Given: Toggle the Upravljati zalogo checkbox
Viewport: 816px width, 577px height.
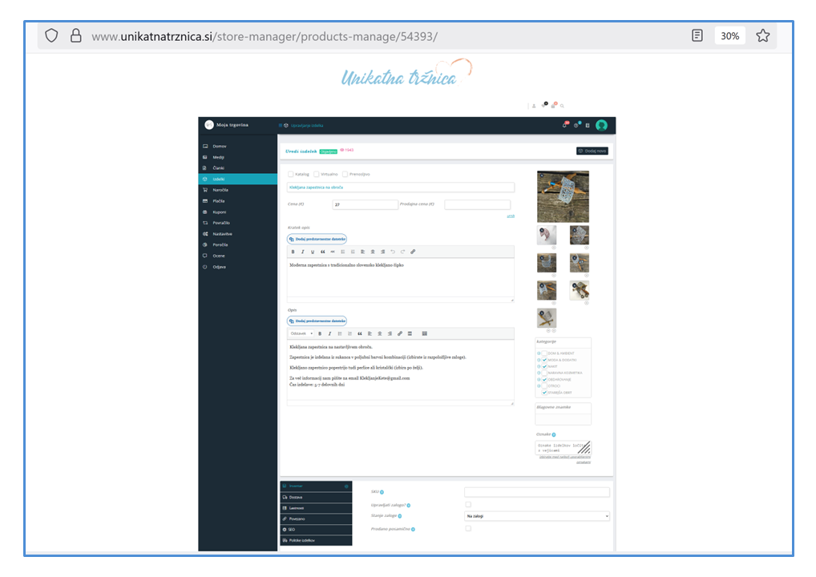Looking at the screenshot, I should click(x=468, y=504).
